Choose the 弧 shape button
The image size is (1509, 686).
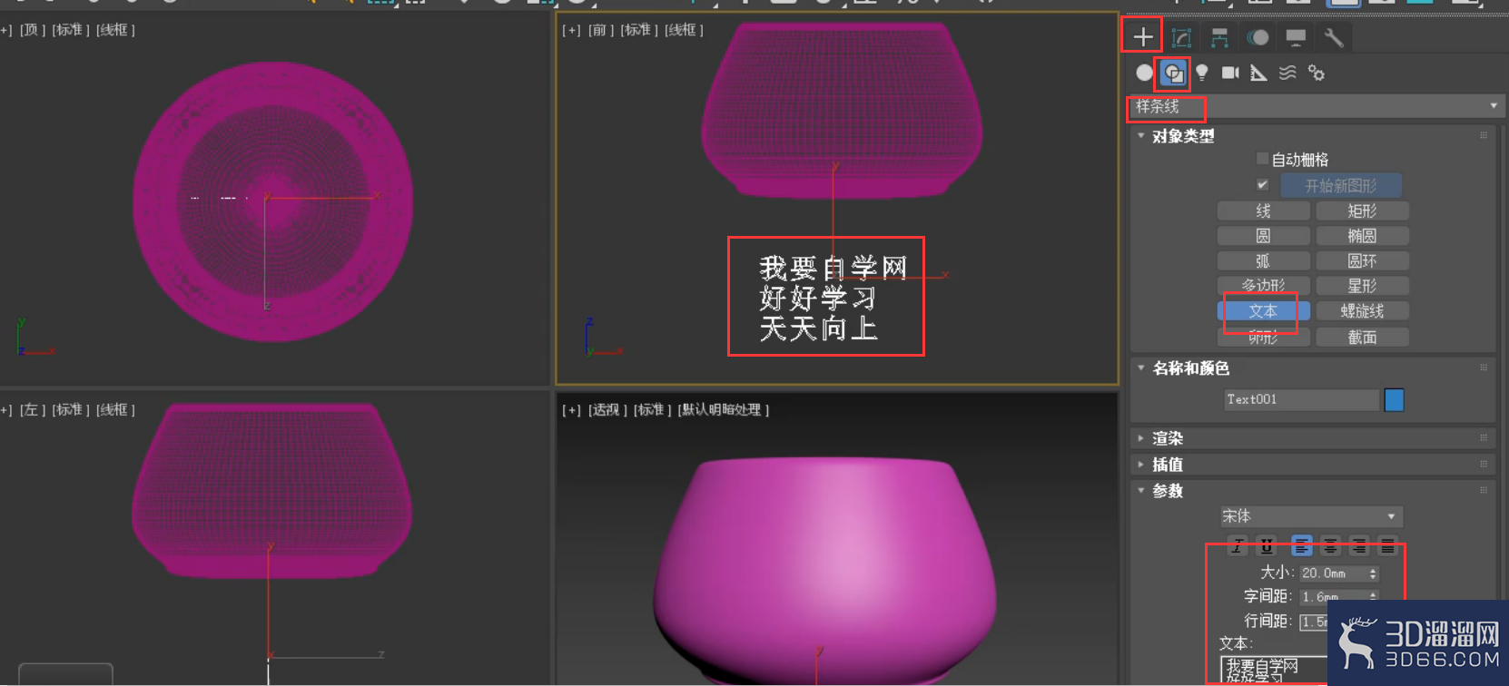pos(1263,260)
